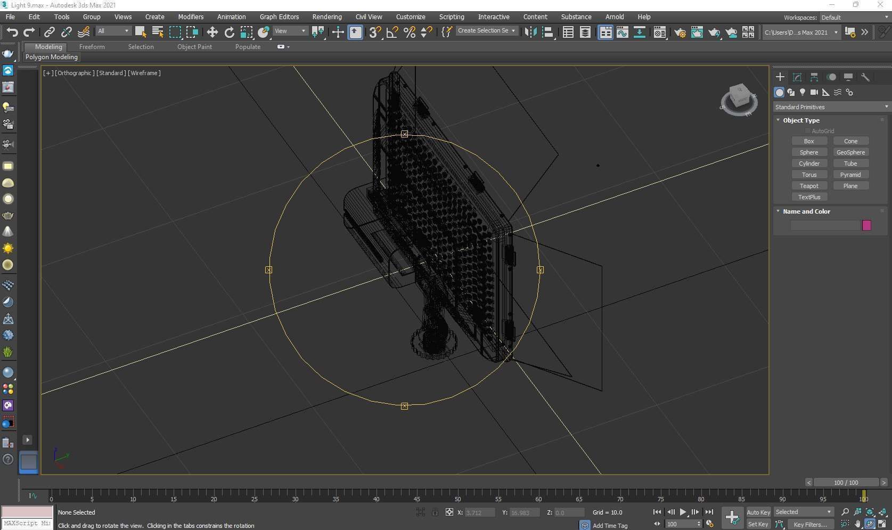892x530 pixels.
Task: Open the object color swatch
Action: (866, 225)
